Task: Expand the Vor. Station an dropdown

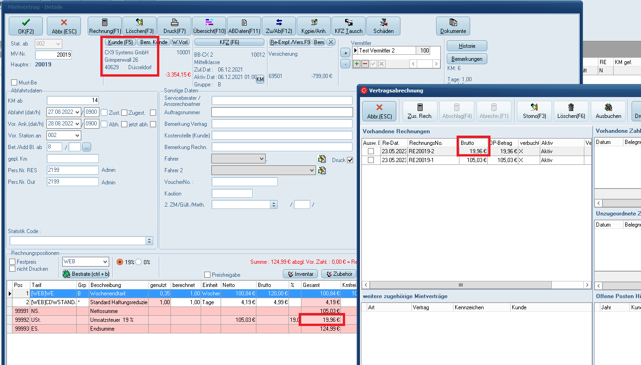Action: (77, 135)
